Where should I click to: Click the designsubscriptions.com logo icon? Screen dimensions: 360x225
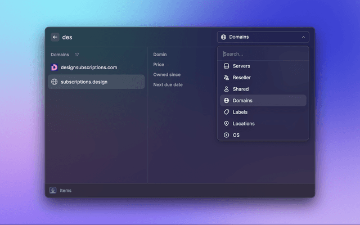(x=55, y=67)
